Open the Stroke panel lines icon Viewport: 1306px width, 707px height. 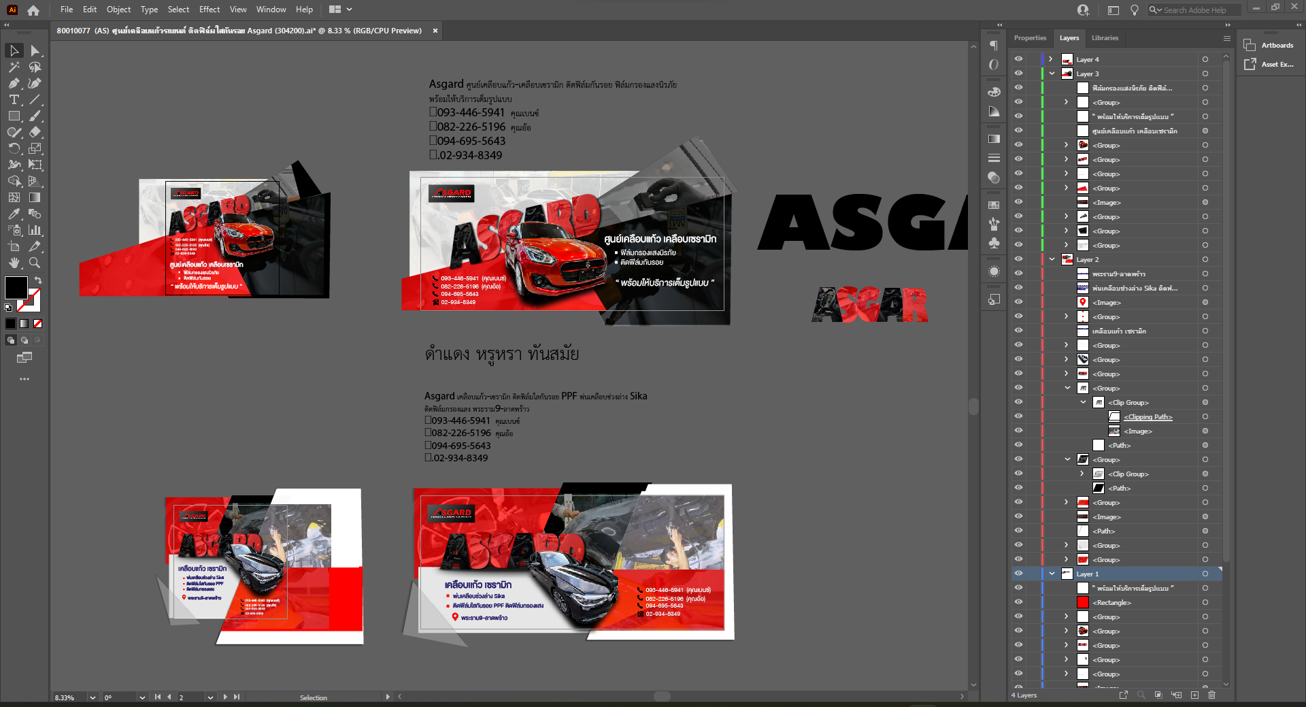(994, 158)
